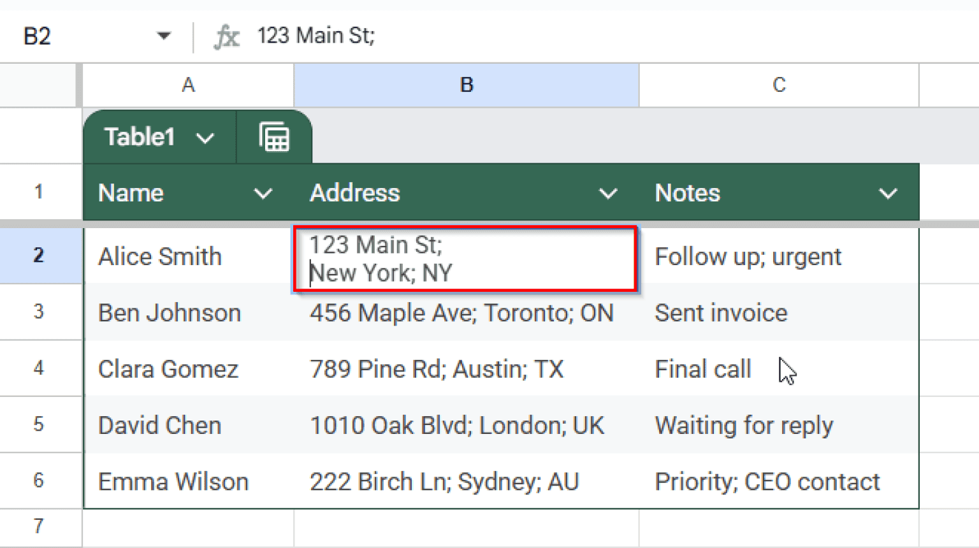Click row number 4

[40, 368]
